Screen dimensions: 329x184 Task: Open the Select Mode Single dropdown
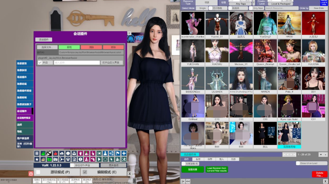(x=203, y=8)
